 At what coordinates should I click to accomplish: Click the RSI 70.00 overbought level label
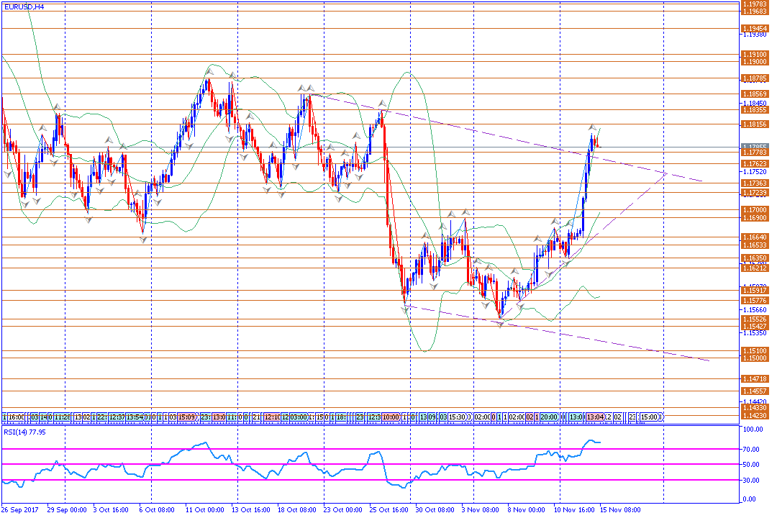[753, 449]
